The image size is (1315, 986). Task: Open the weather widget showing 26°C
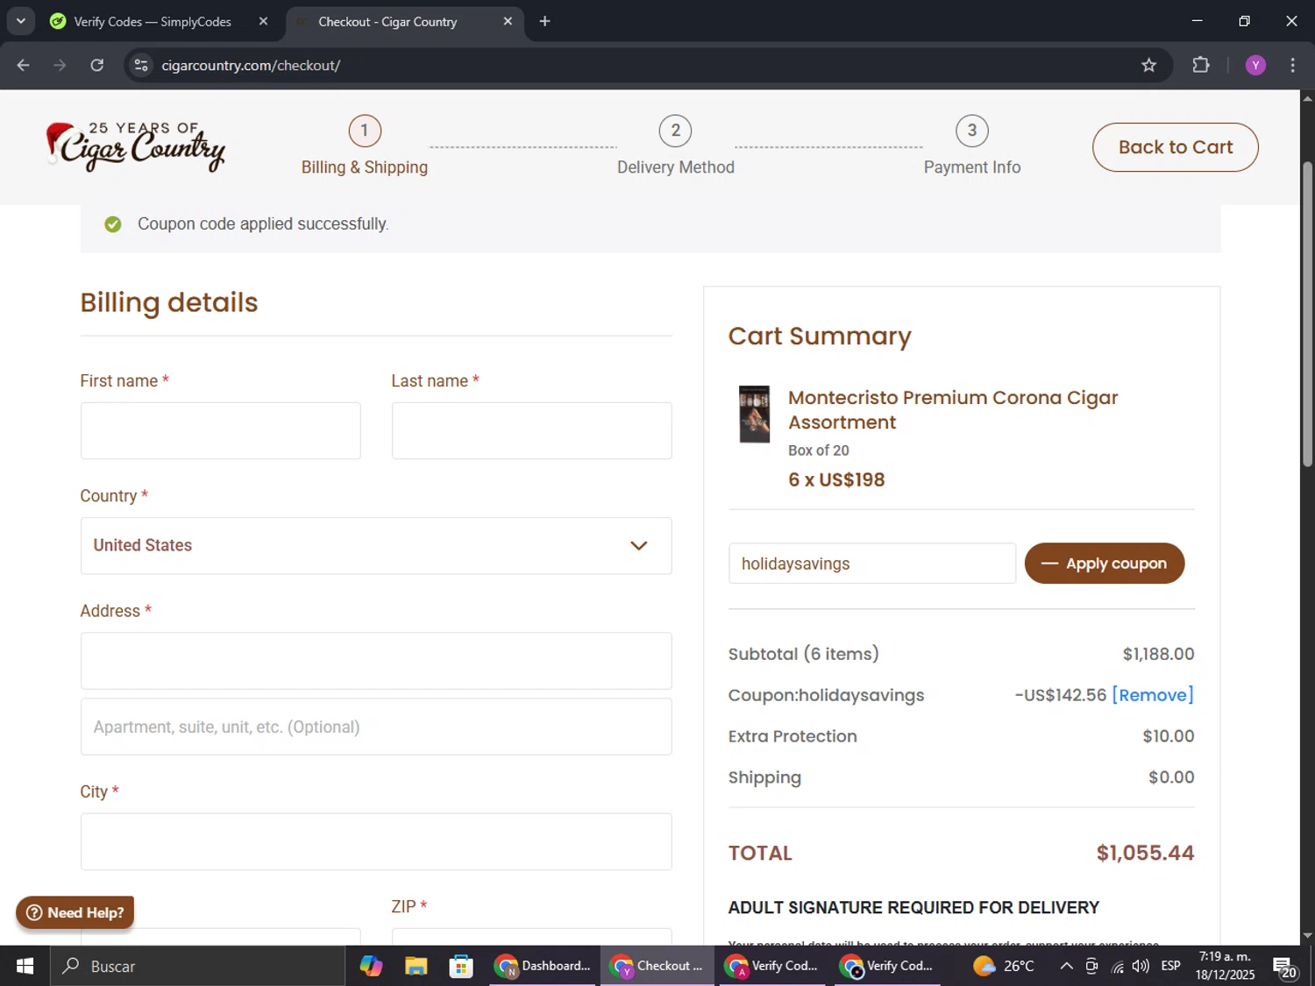1004,966
